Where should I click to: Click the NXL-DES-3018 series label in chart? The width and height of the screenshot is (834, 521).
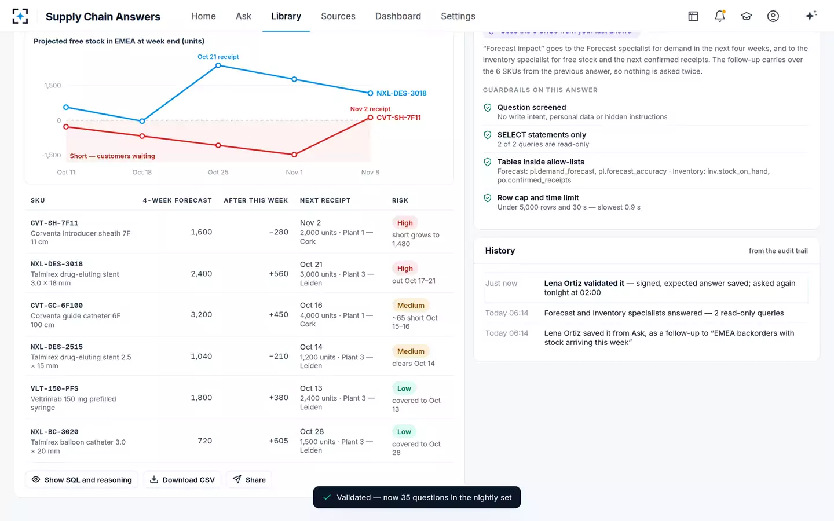[x=401, y=93]
